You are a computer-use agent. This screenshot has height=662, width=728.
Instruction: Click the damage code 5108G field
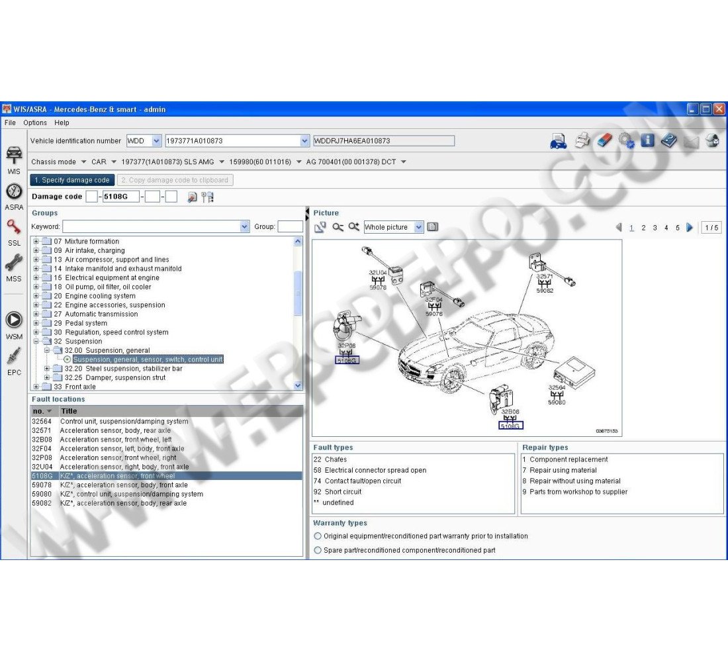[x=120, y=197]
